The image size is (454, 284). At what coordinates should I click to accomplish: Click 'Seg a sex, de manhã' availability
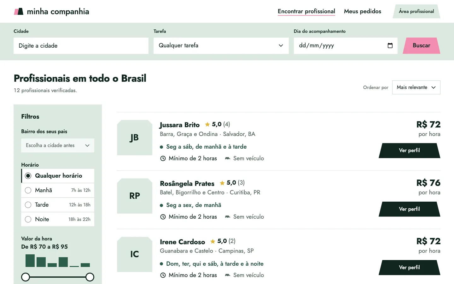[x=194, y=205]
